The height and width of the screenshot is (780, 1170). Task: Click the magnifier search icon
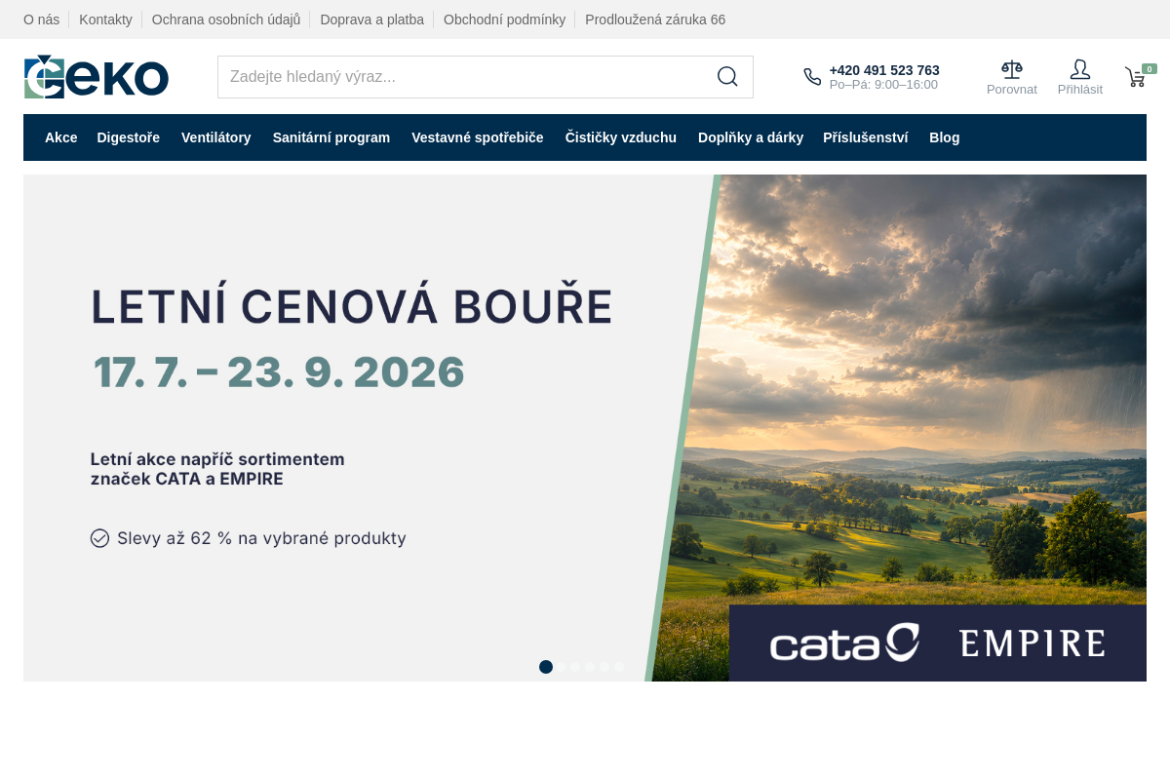pos(727,77)
